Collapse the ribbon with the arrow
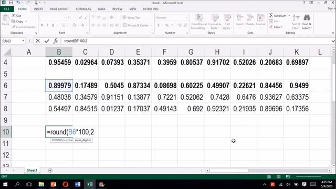Screen dimensions: 336x189 click(333, 33)
